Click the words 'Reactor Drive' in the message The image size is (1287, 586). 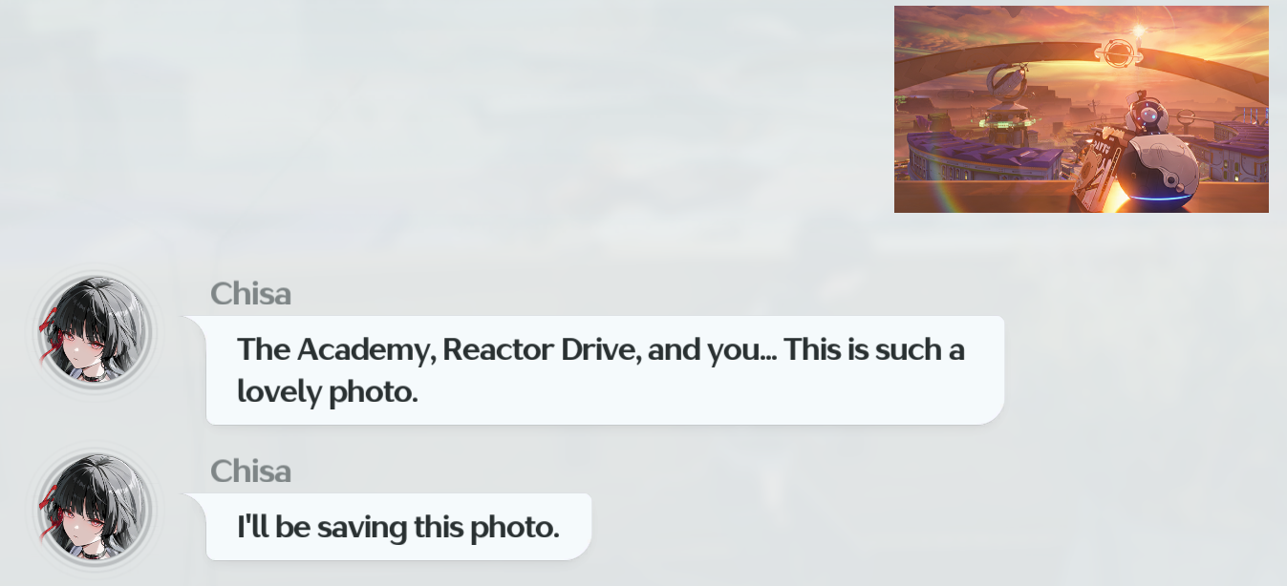(541, 349)
